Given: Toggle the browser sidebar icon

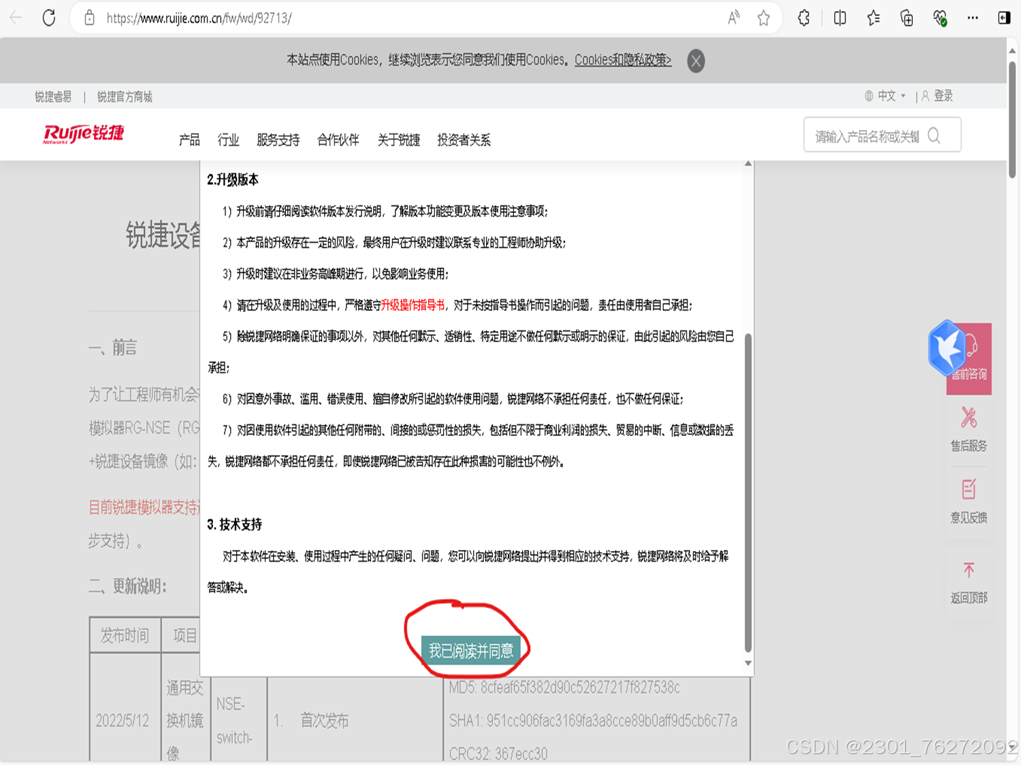Looking at the screenshot, I should point(1004,18).
